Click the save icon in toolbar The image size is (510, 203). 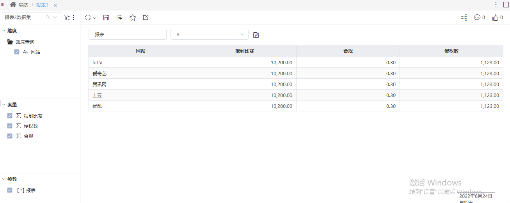pos(106,18)
